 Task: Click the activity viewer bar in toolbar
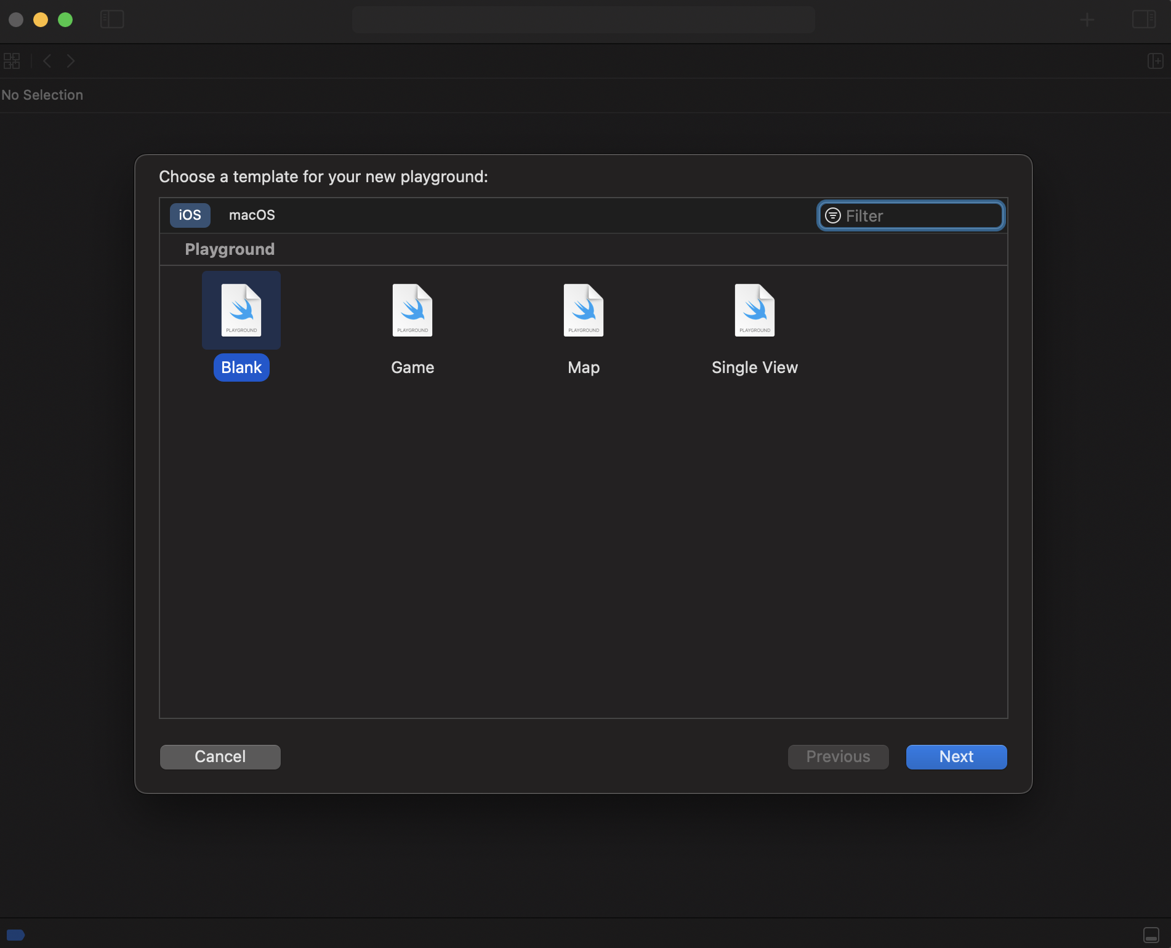(584, 20)
